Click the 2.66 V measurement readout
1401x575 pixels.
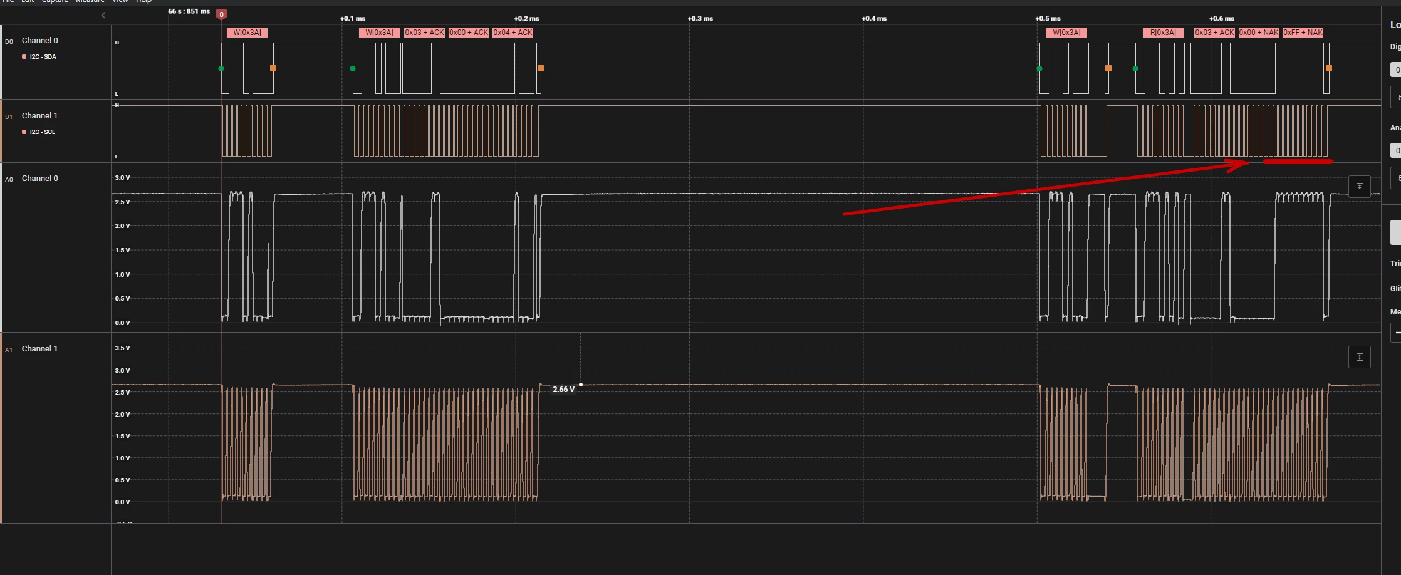point(563,390)
